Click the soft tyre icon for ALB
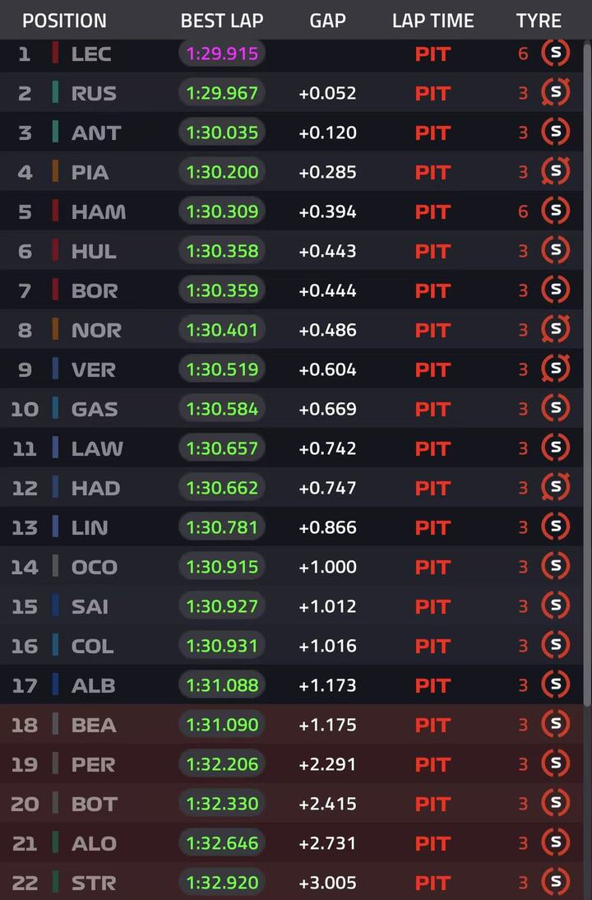The height and width of the screenshot is (900, 592). [555, 685]
